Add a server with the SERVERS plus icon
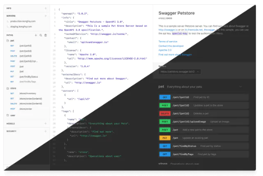The height and width of the screenshot is (176, 263). click(x=45, y=16)
